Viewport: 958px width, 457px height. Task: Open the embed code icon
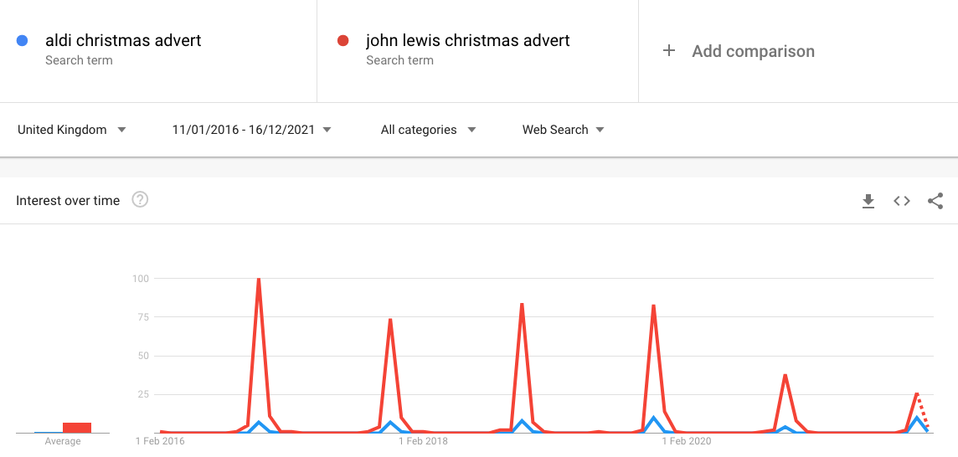point(902,201)
